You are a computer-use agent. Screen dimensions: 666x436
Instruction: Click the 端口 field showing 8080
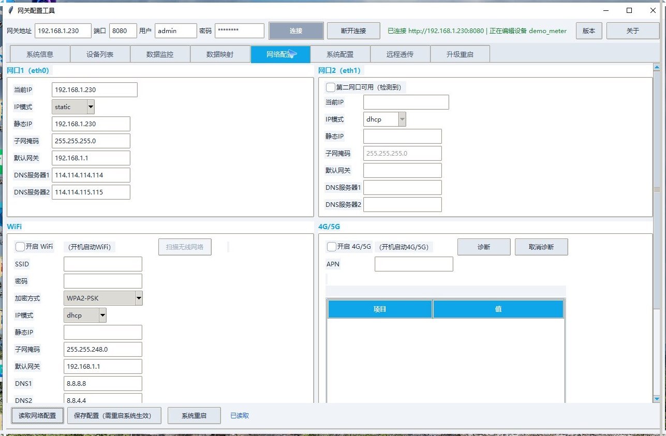(x=123, y=31)
